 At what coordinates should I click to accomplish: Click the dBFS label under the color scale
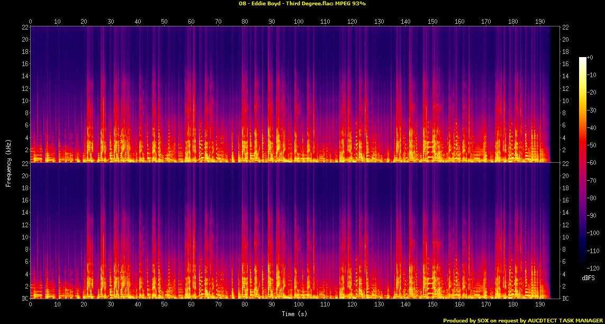(589, 277)
